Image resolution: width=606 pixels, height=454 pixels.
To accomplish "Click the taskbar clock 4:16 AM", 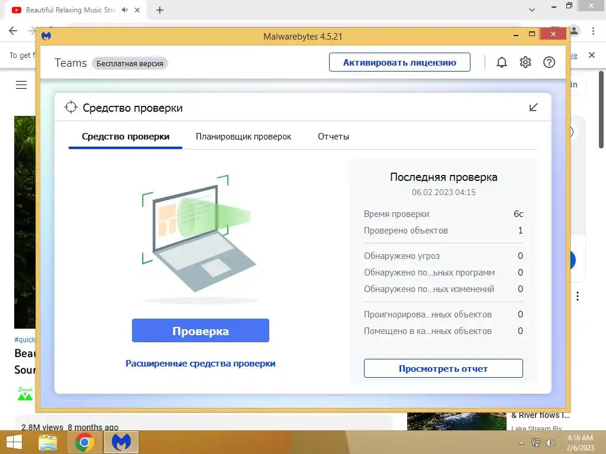I will point(580,438).
